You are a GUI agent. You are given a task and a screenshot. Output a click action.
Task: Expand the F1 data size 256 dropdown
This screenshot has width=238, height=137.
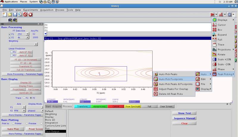click(x=27, y=34)
